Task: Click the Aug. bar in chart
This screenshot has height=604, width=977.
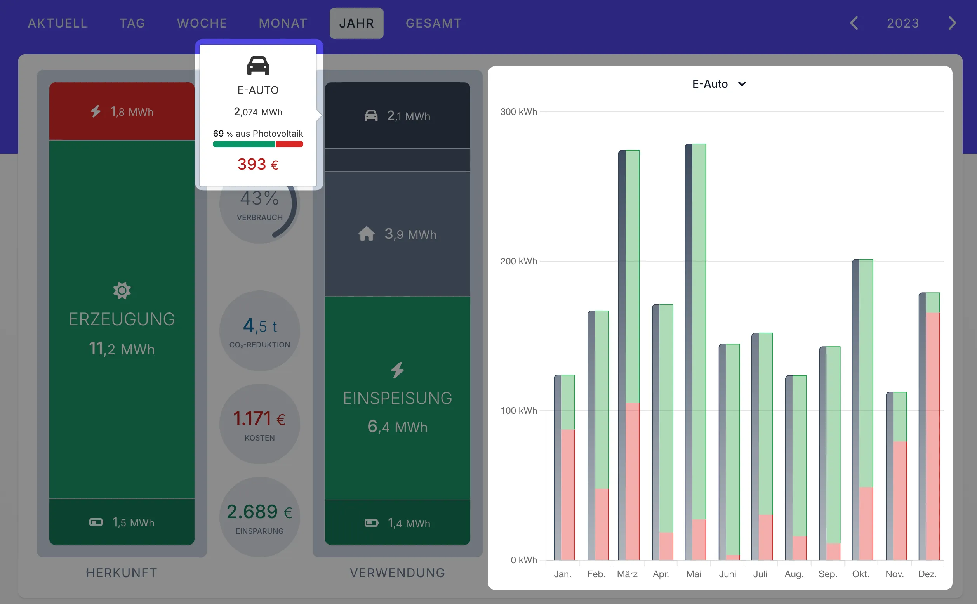Action: click(796, 467)
